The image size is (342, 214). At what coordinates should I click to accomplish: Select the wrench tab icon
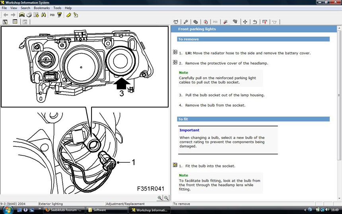coord(186,22)
